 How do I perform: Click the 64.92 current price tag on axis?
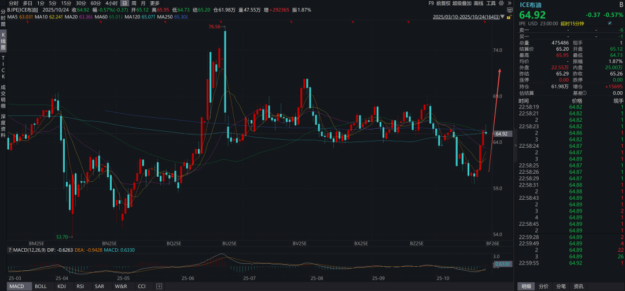(x=501, y=133)
